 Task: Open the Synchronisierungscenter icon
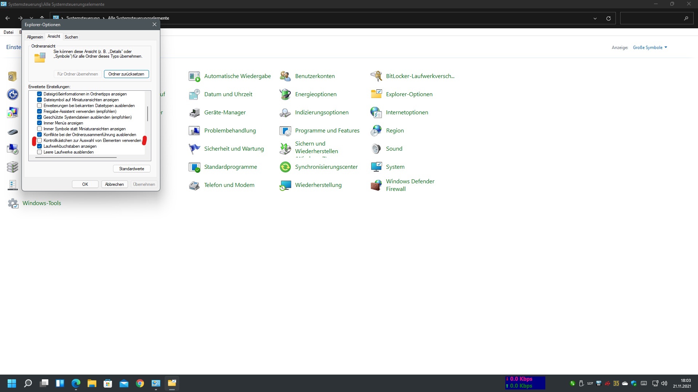coord(285,167)
